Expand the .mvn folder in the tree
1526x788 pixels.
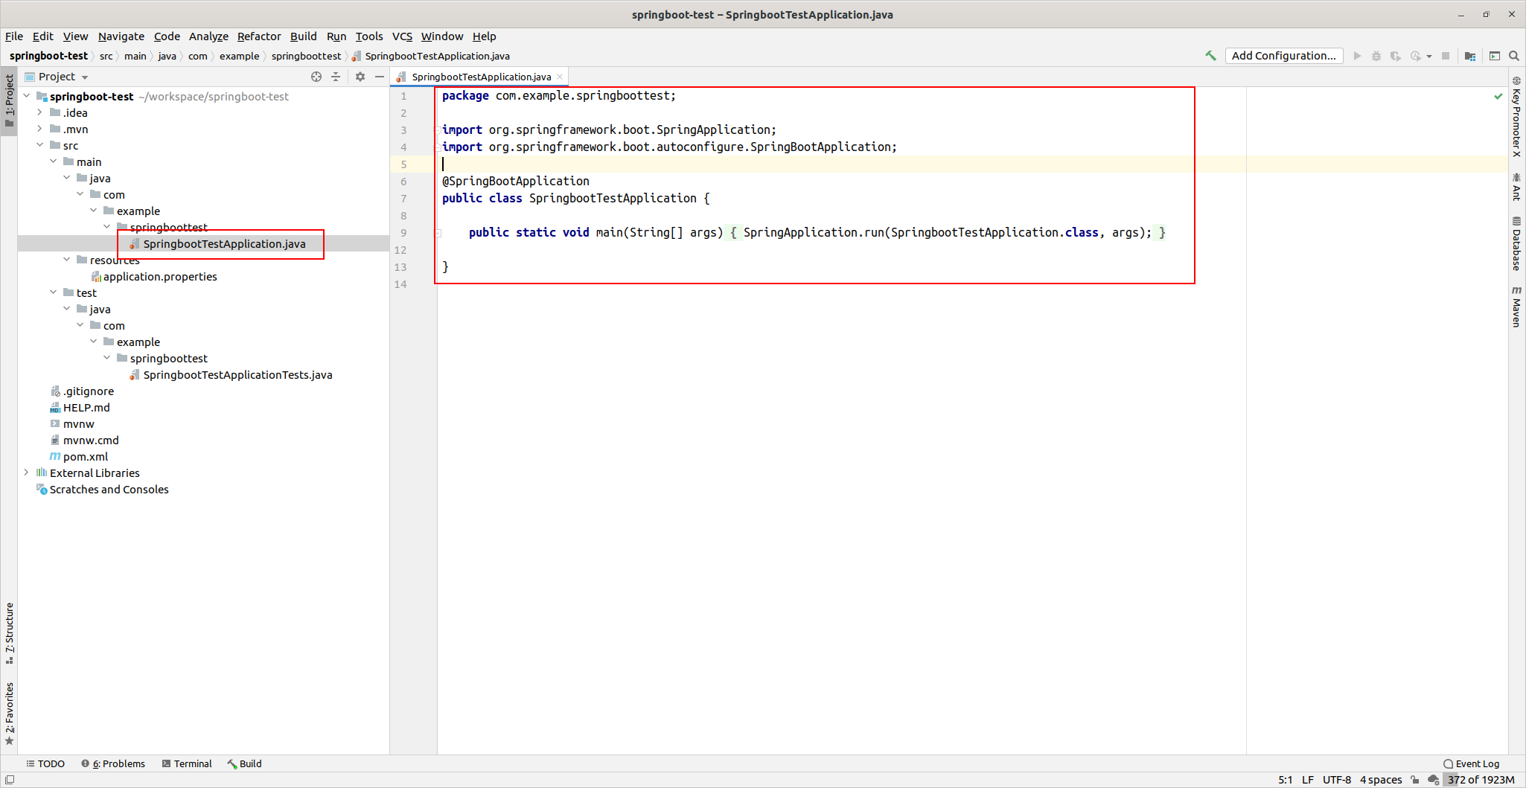point(40,129)
